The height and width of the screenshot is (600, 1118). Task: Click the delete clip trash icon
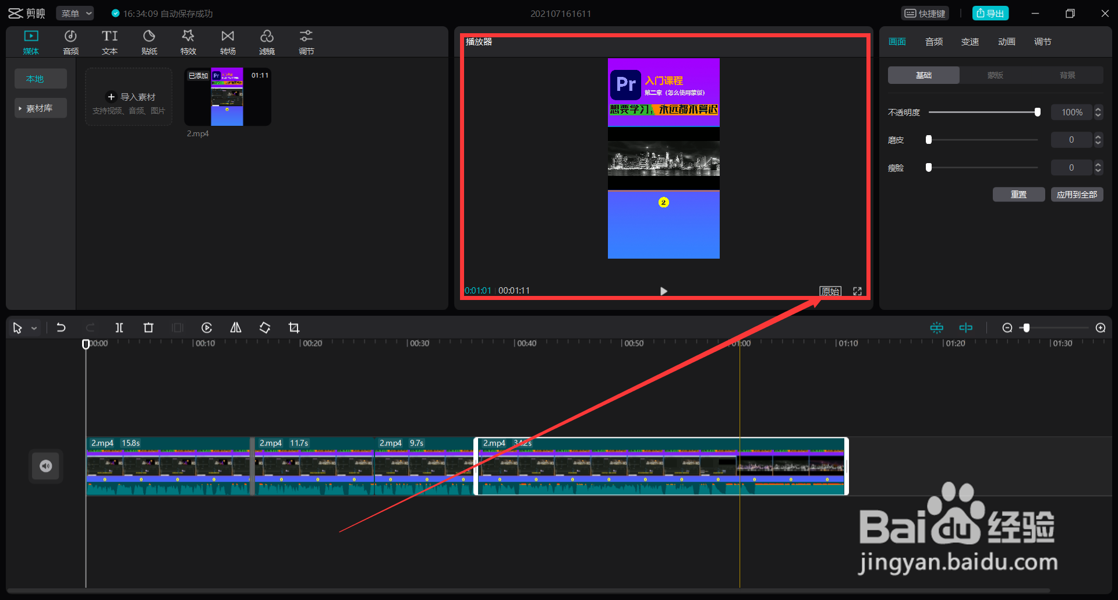click(148, 328)
